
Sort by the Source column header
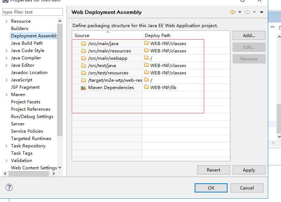(x=107, y=35)
